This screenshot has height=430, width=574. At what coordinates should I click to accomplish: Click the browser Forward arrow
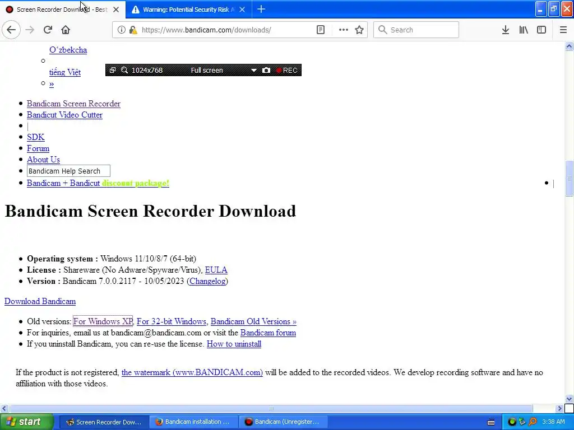30,30
